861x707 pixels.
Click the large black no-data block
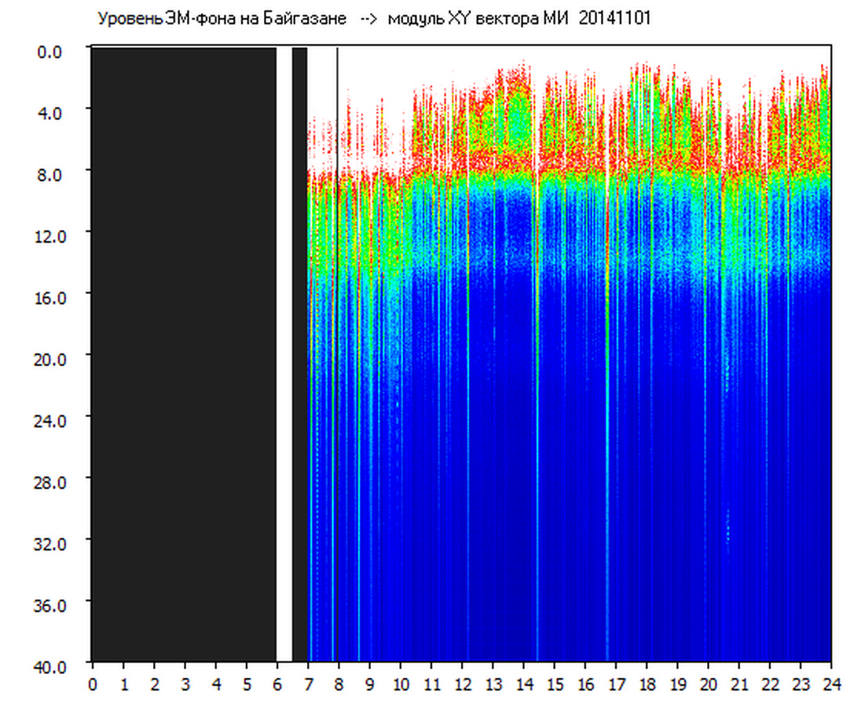point(184,353)
